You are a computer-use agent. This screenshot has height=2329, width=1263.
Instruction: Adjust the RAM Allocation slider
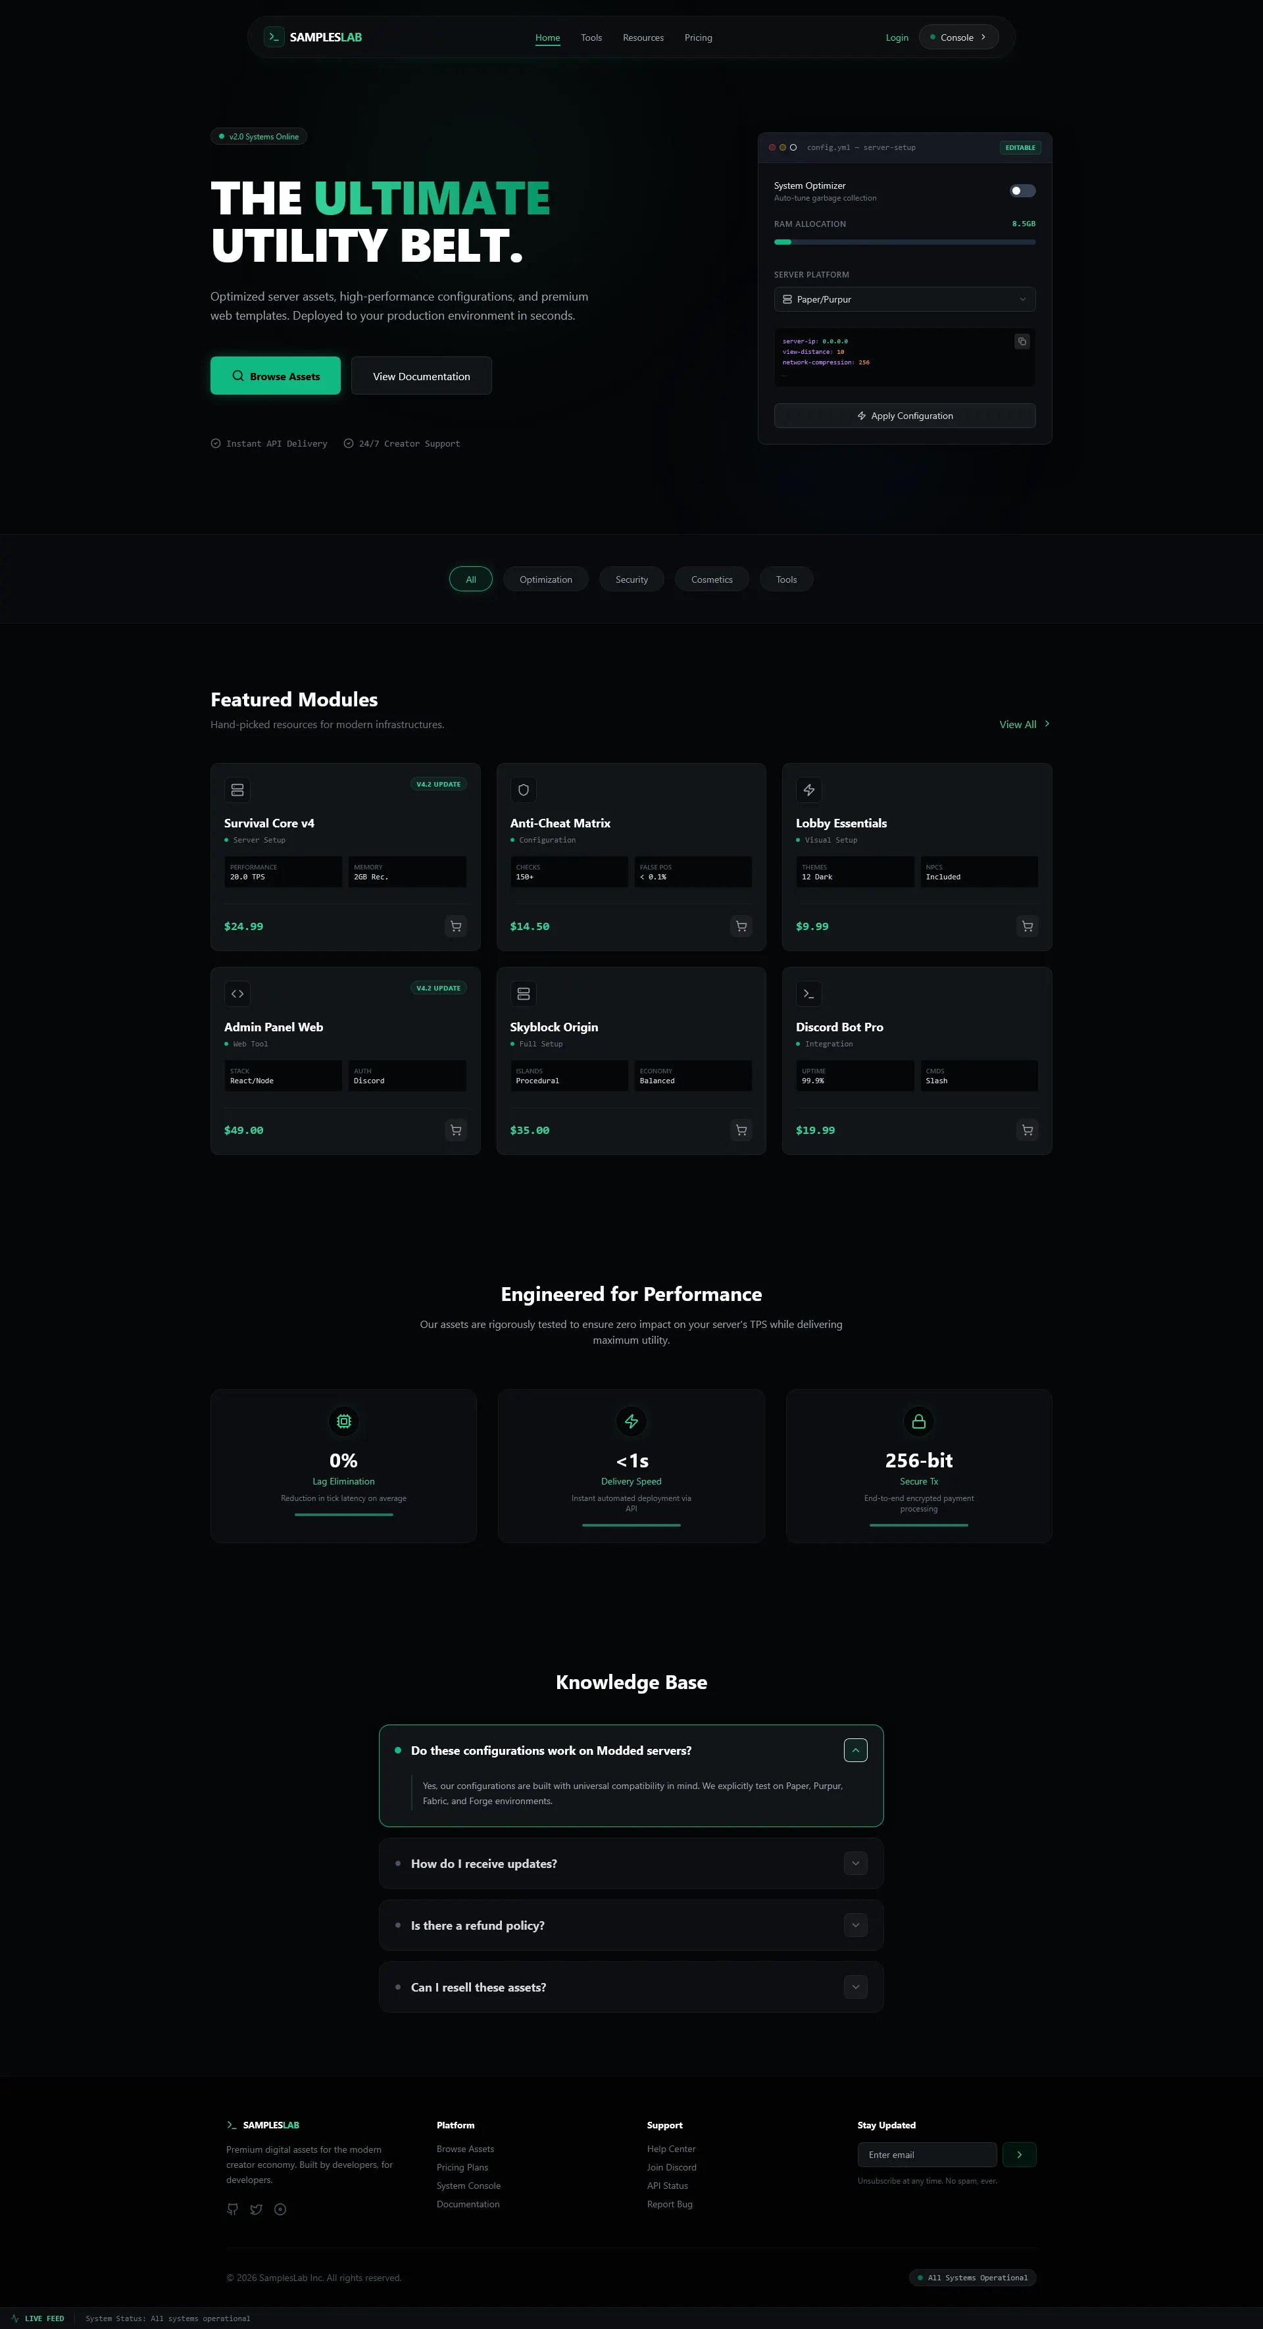904,242
